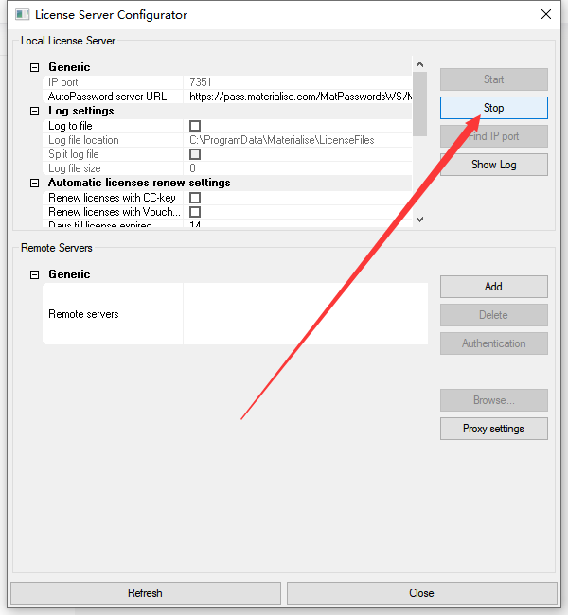Click the IP port value field
Image resolution: width=568 pixels, height=615 pixels.
[x=298, y=82]
